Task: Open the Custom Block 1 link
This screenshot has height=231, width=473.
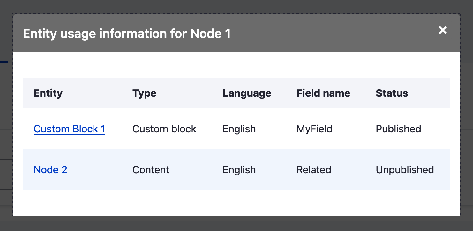Action: click(69, 129)
